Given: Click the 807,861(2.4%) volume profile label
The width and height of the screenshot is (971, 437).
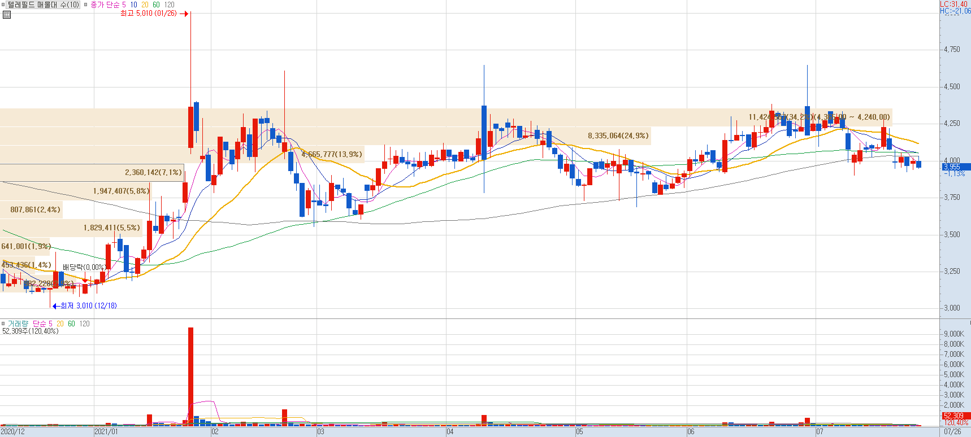Looking at the screenshot, I should pos(35,209).
